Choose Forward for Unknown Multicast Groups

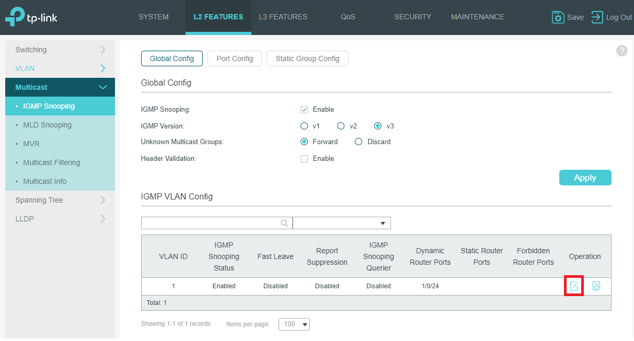(x=304, y=142)
